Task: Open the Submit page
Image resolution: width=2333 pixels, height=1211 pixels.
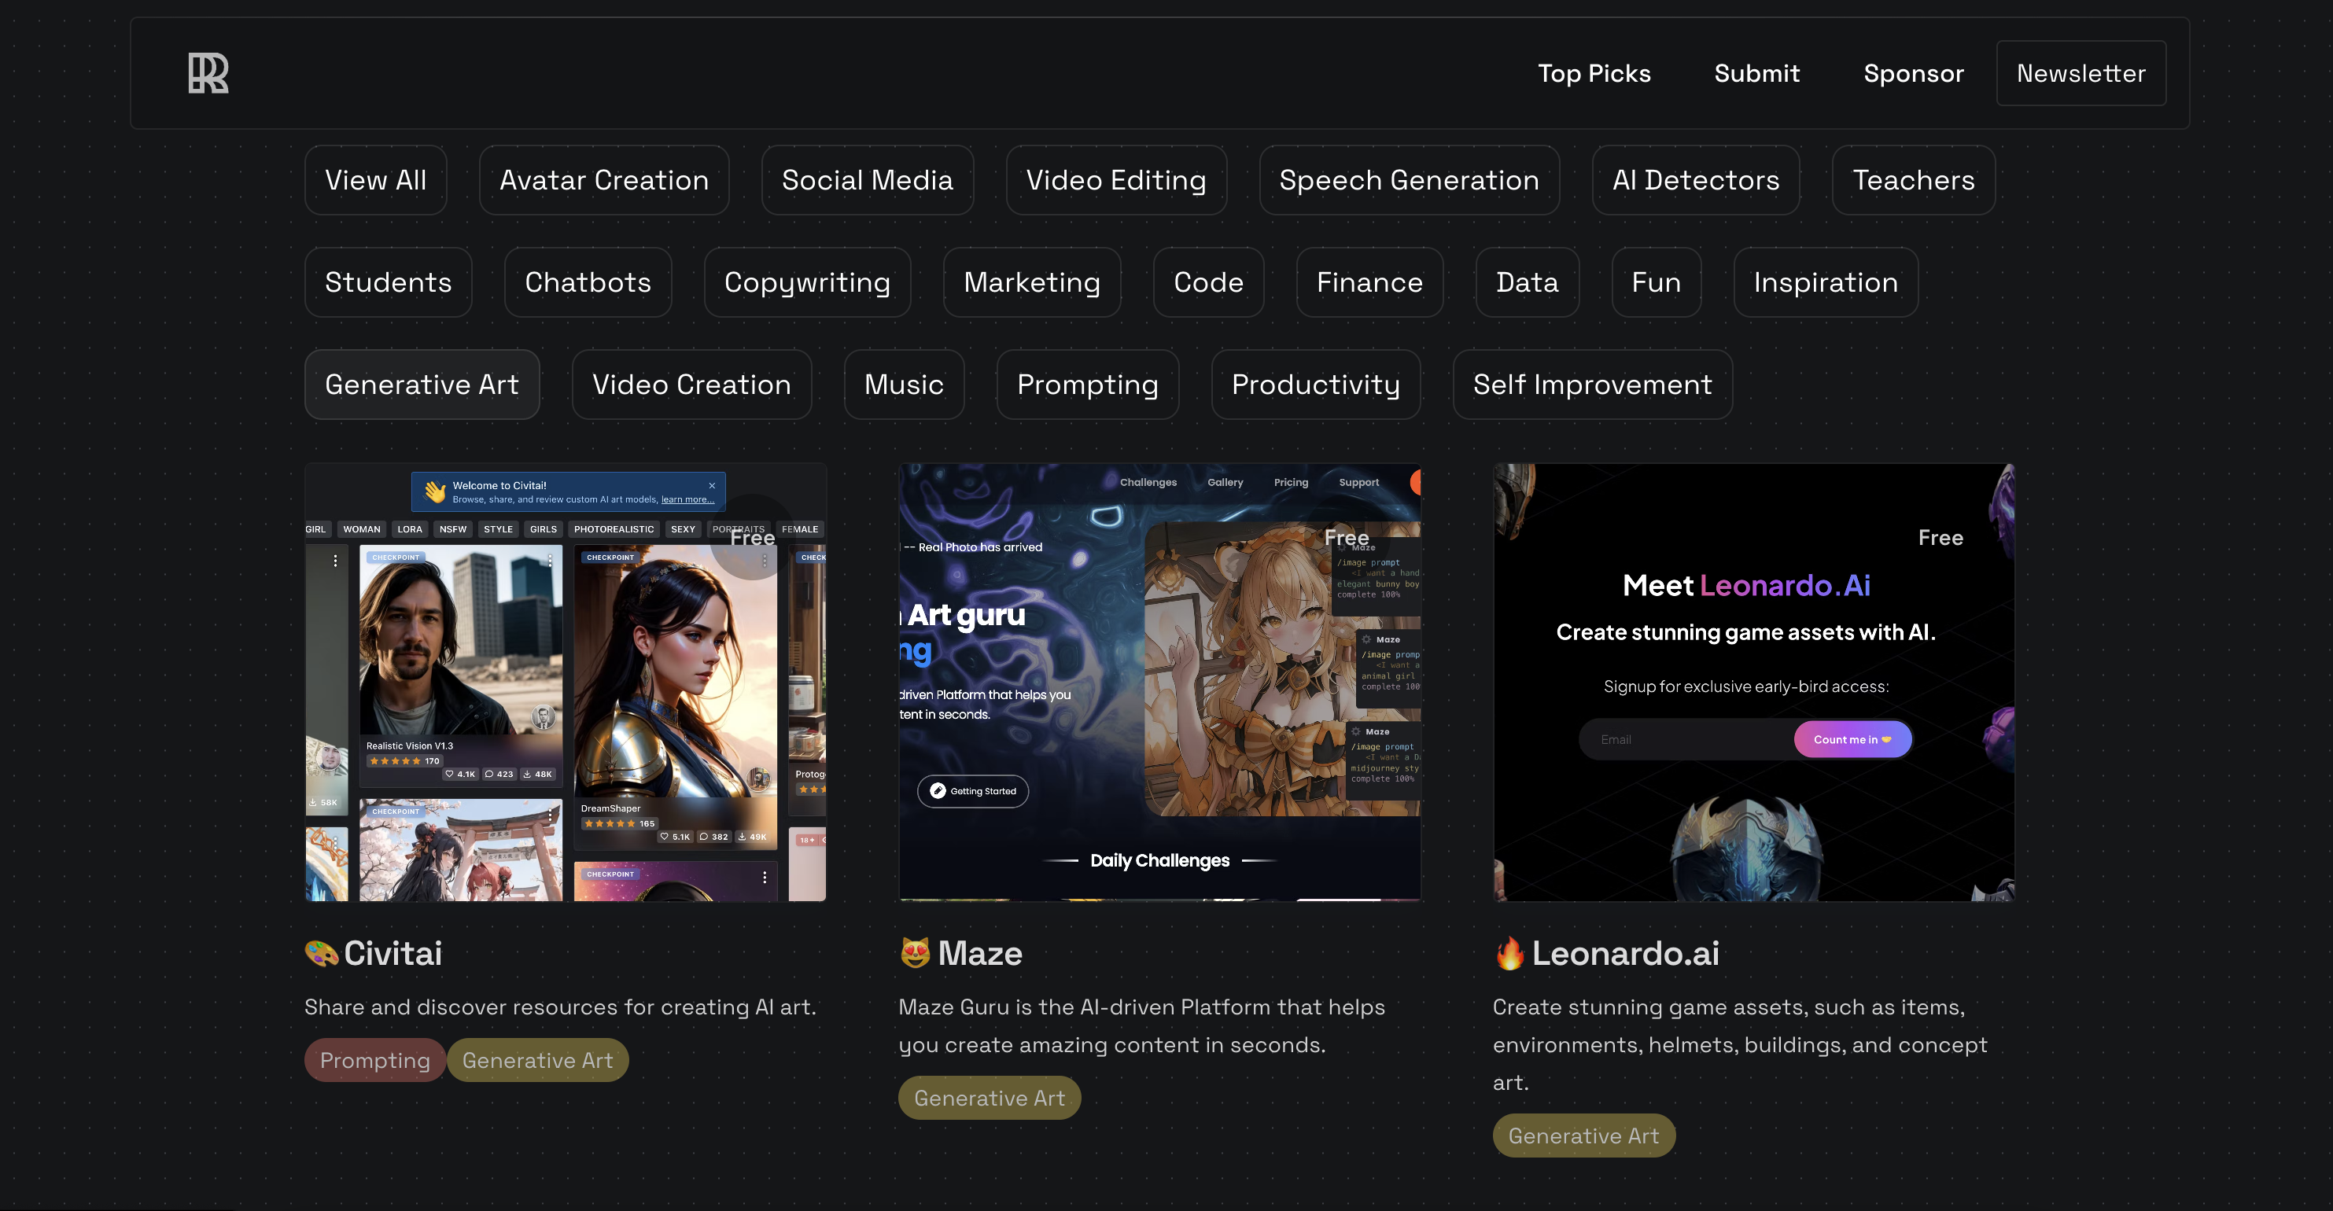Action: (x=1757, y=73)
